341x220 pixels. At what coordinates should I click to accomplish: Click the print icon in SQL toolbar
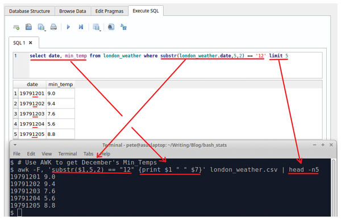pyautogui.click(x=53, y=27)
